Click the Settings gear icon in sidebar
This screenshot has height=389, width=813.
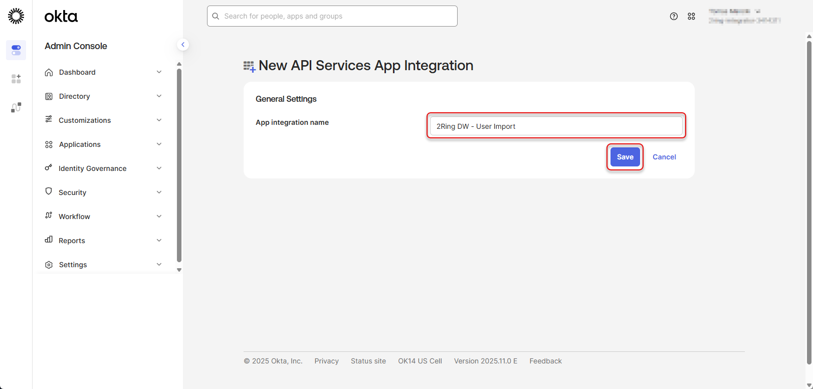(x=49, y=265)
